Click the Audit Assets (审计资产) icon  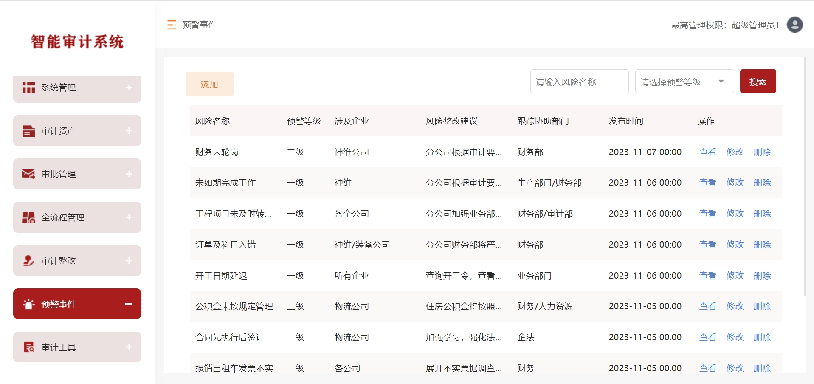[28, 131]
